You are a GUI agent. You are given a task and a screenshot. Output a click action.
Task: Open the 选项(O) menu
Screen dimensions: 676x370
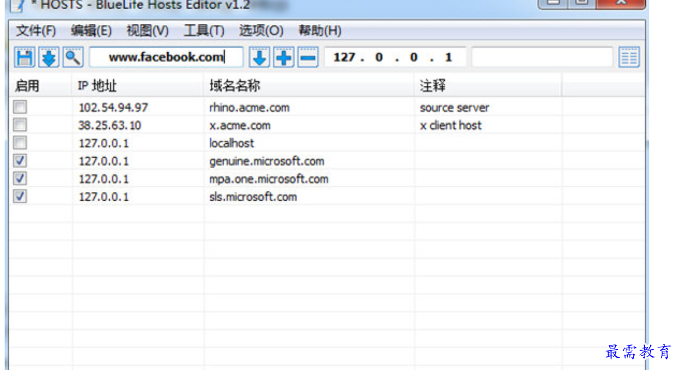261,31
